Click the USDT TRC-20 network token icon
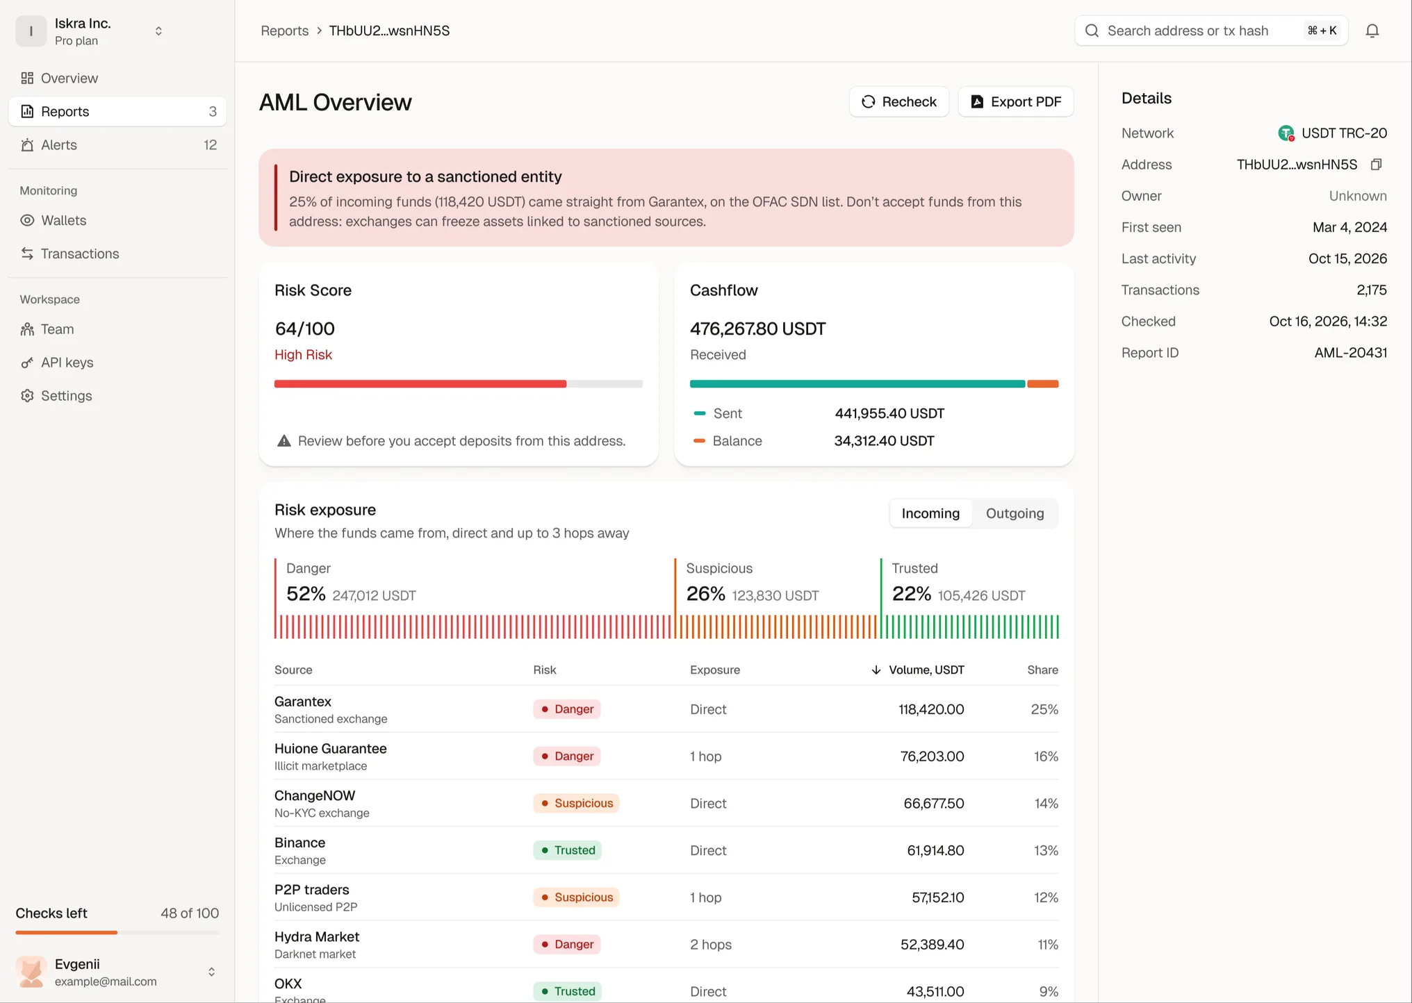 1286,133
